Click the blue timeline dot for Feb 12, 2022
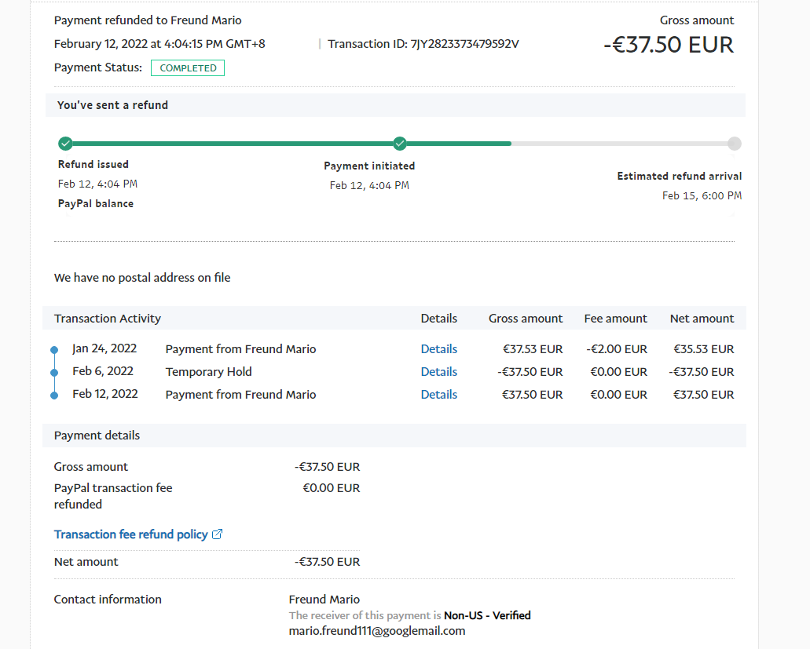The image size is (810, 649). tap(54, 396)
